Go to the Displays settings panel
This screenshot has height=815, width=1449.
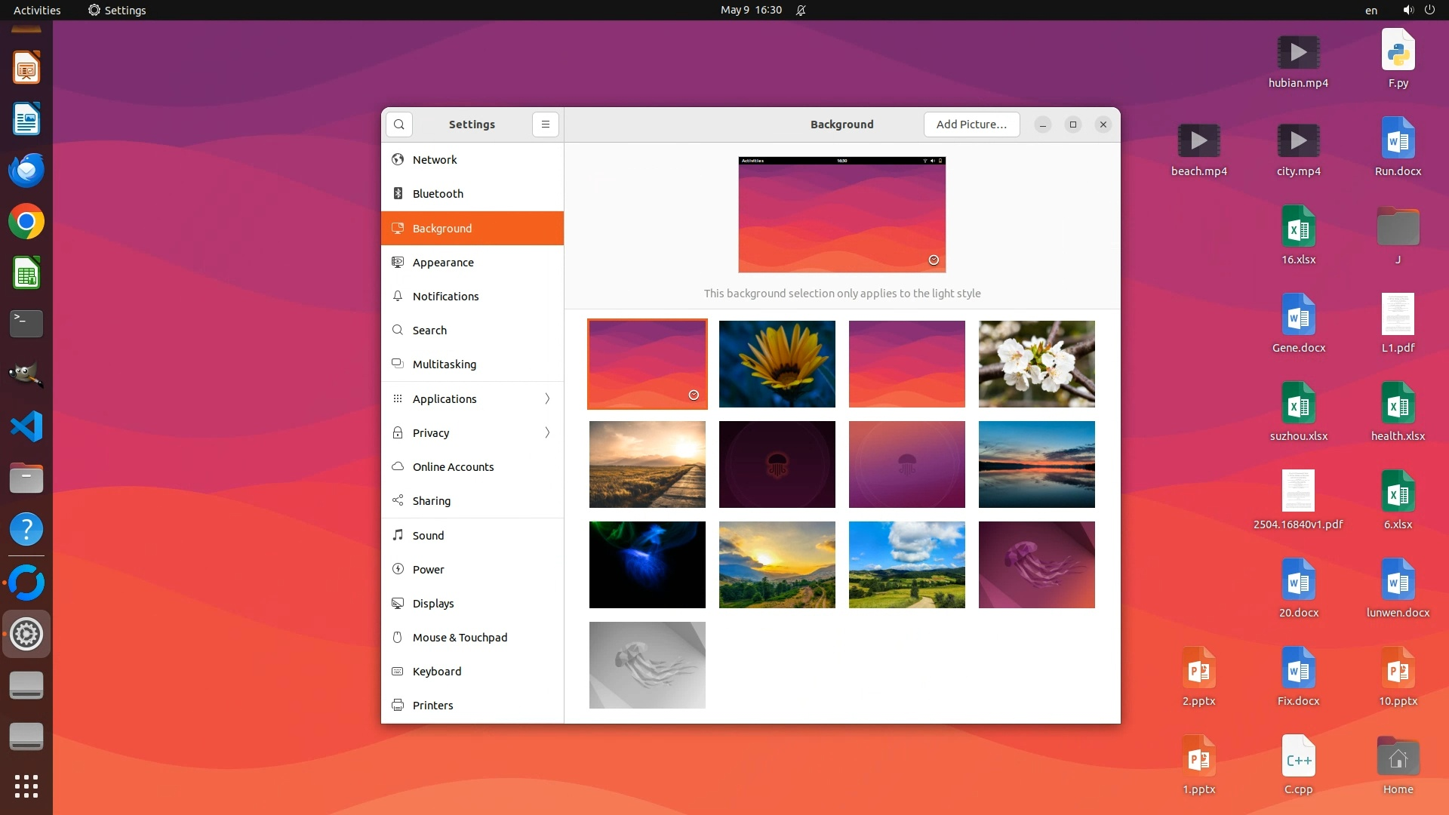433,604
